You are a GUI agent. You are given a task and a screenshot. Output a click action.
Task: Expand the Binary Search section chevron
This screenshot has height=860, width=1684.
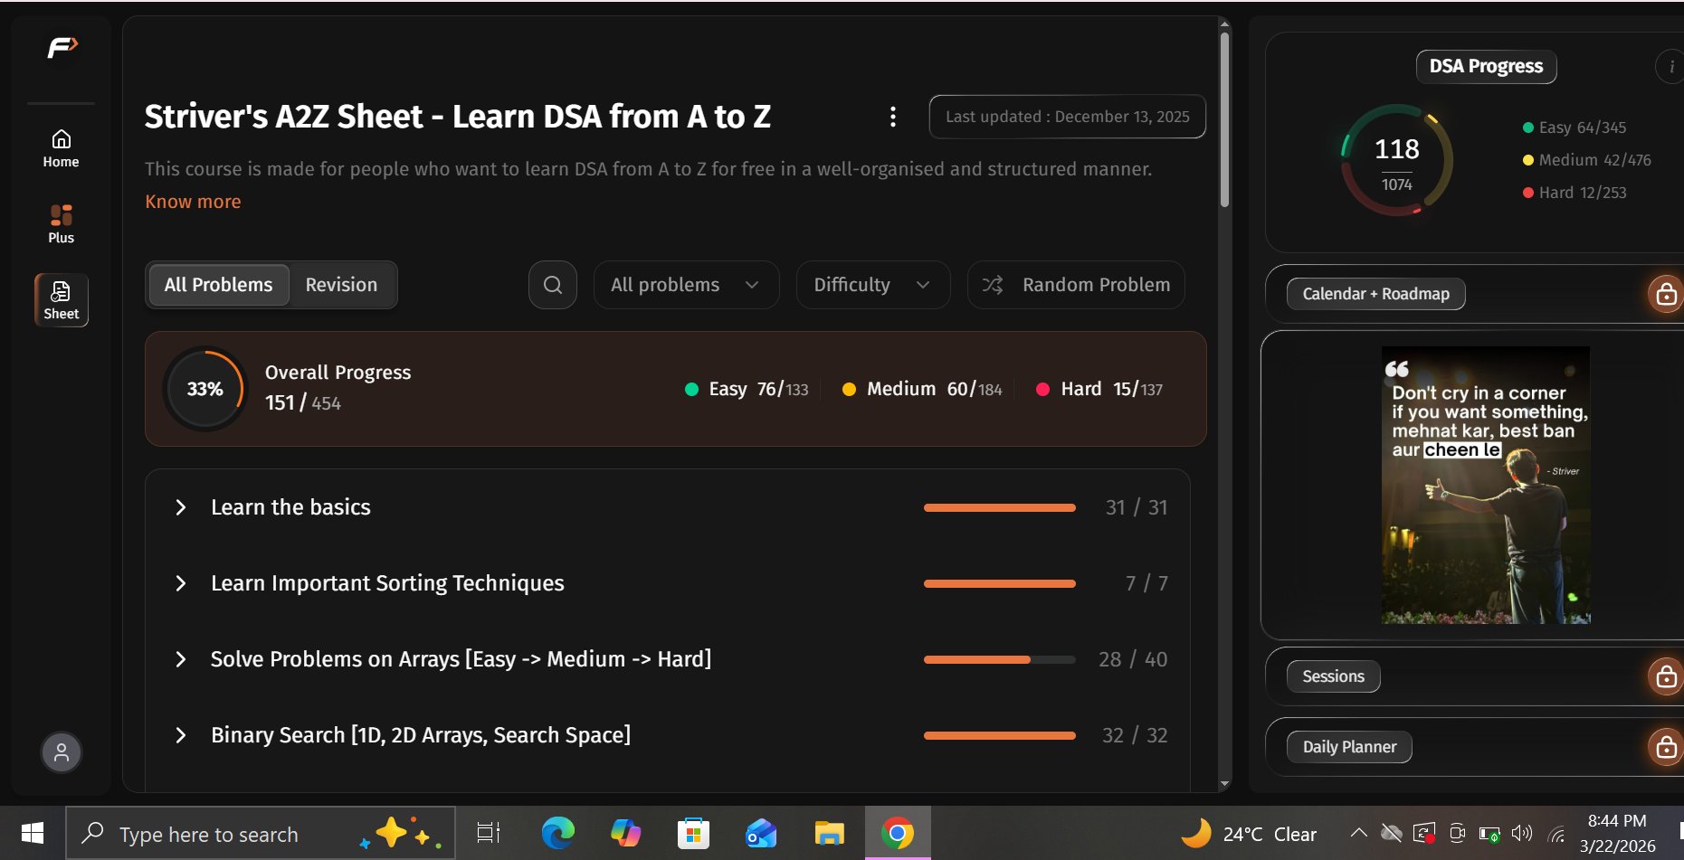pyautogui.click(x=181, y=735)
